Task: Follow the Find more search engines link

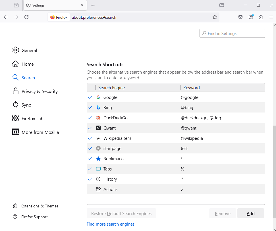Action: click(111, 224)
